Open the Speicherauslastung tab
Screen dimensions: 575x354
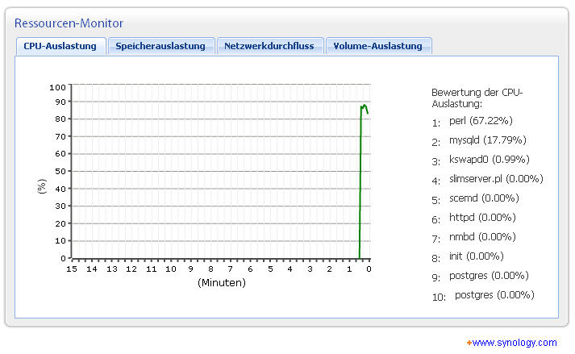(x=161, y=46)
